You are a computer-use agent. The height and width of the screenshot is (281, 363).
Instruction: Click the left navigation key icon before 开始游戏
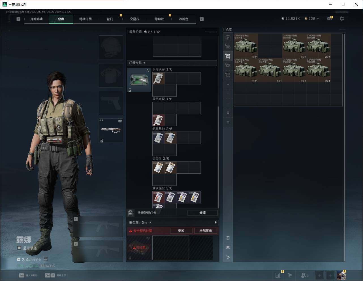tap(18, 19)
